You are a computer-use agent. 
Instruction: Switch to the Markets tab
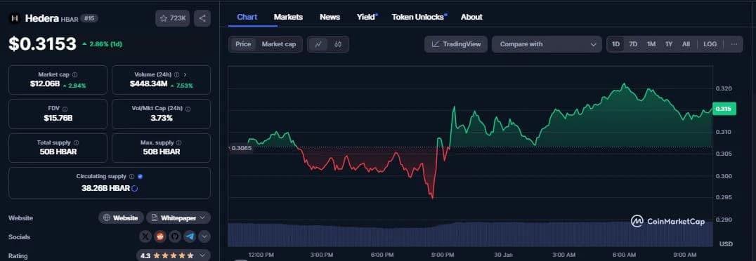(288, 17)
